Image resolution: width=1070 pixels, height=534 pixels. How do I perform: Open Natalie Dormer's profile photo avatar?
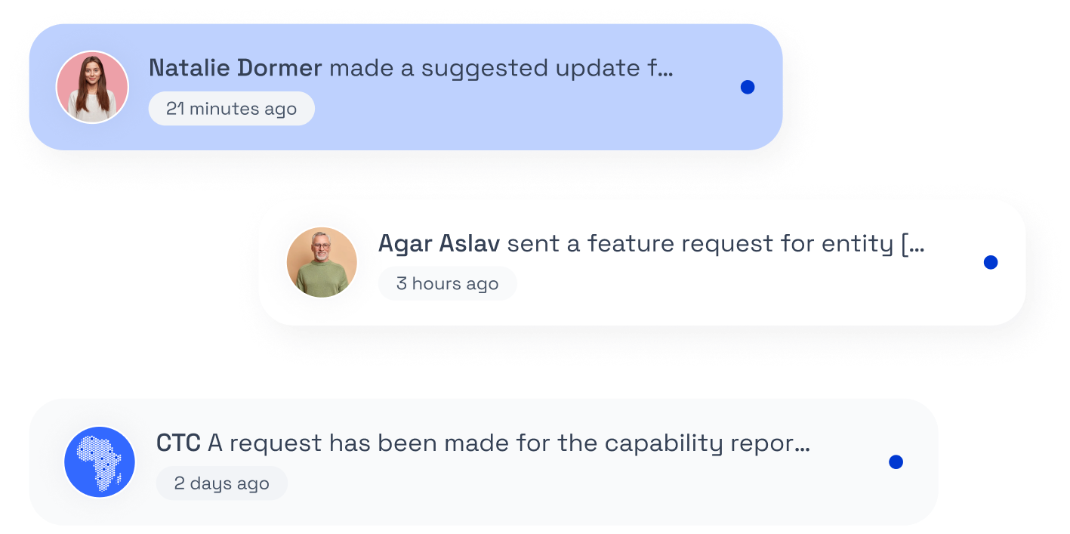click(x=92, y=87)
